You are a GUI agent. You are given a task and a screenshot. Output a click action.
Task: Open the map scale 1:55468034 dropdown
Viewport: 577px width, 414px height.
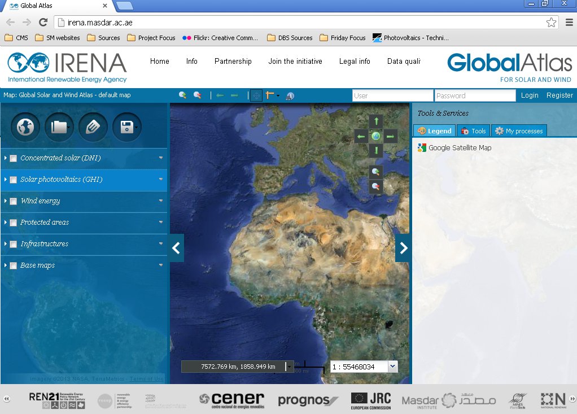click(x=392, y=367)
